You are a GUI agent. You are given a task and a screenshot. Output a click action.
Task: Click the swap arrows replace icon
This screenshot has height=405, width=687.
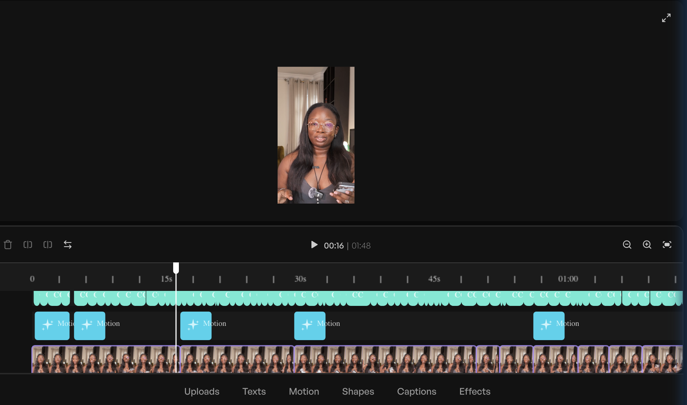pyautogui.click(x=68, y=245)
